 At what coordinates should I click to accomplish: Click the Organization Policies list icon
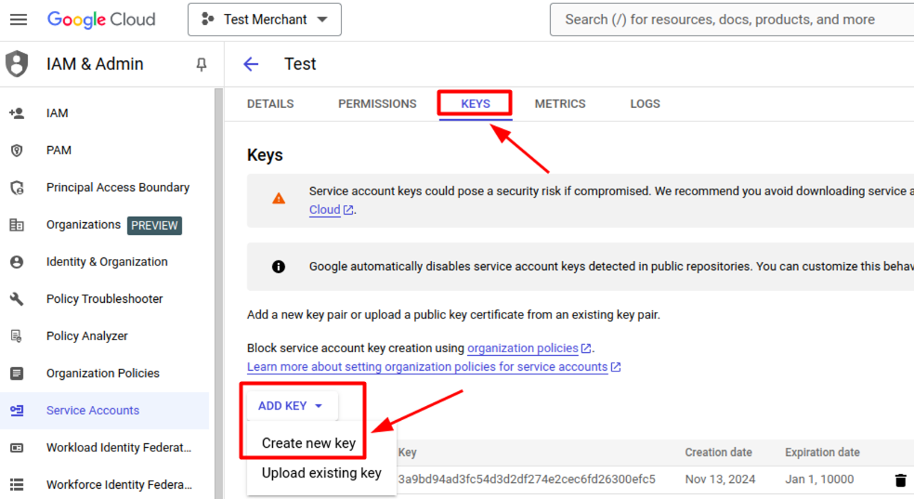pyautogui.click(x=17, y=374)
